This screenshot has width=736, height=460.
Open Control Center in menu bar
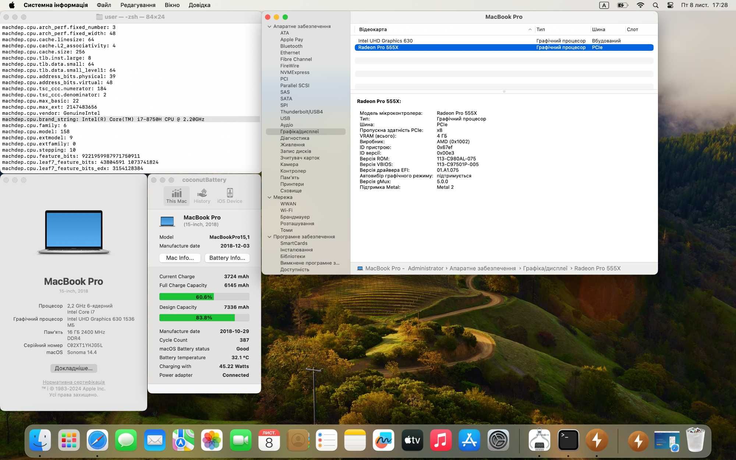point(670,5)
